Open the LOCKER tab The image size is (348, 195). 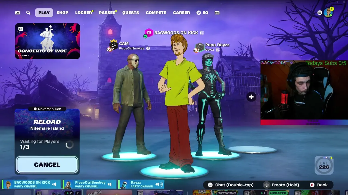pos(83,13)
